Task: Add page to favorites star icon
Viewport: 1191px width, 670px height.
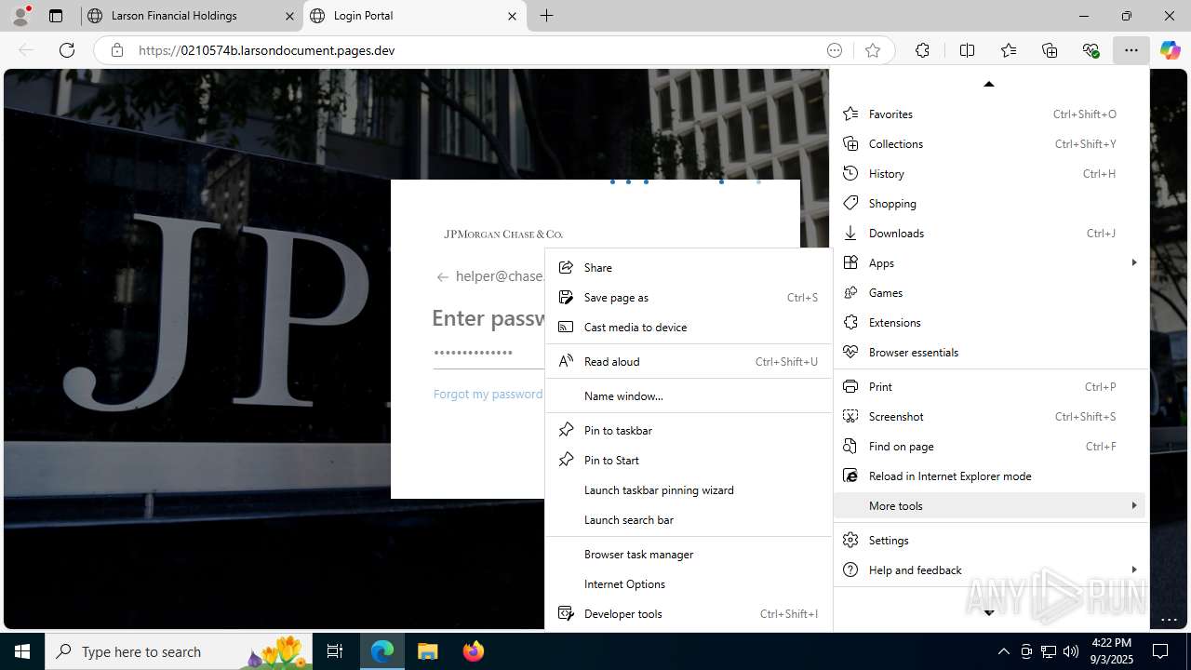Action: tap(872, 50)
